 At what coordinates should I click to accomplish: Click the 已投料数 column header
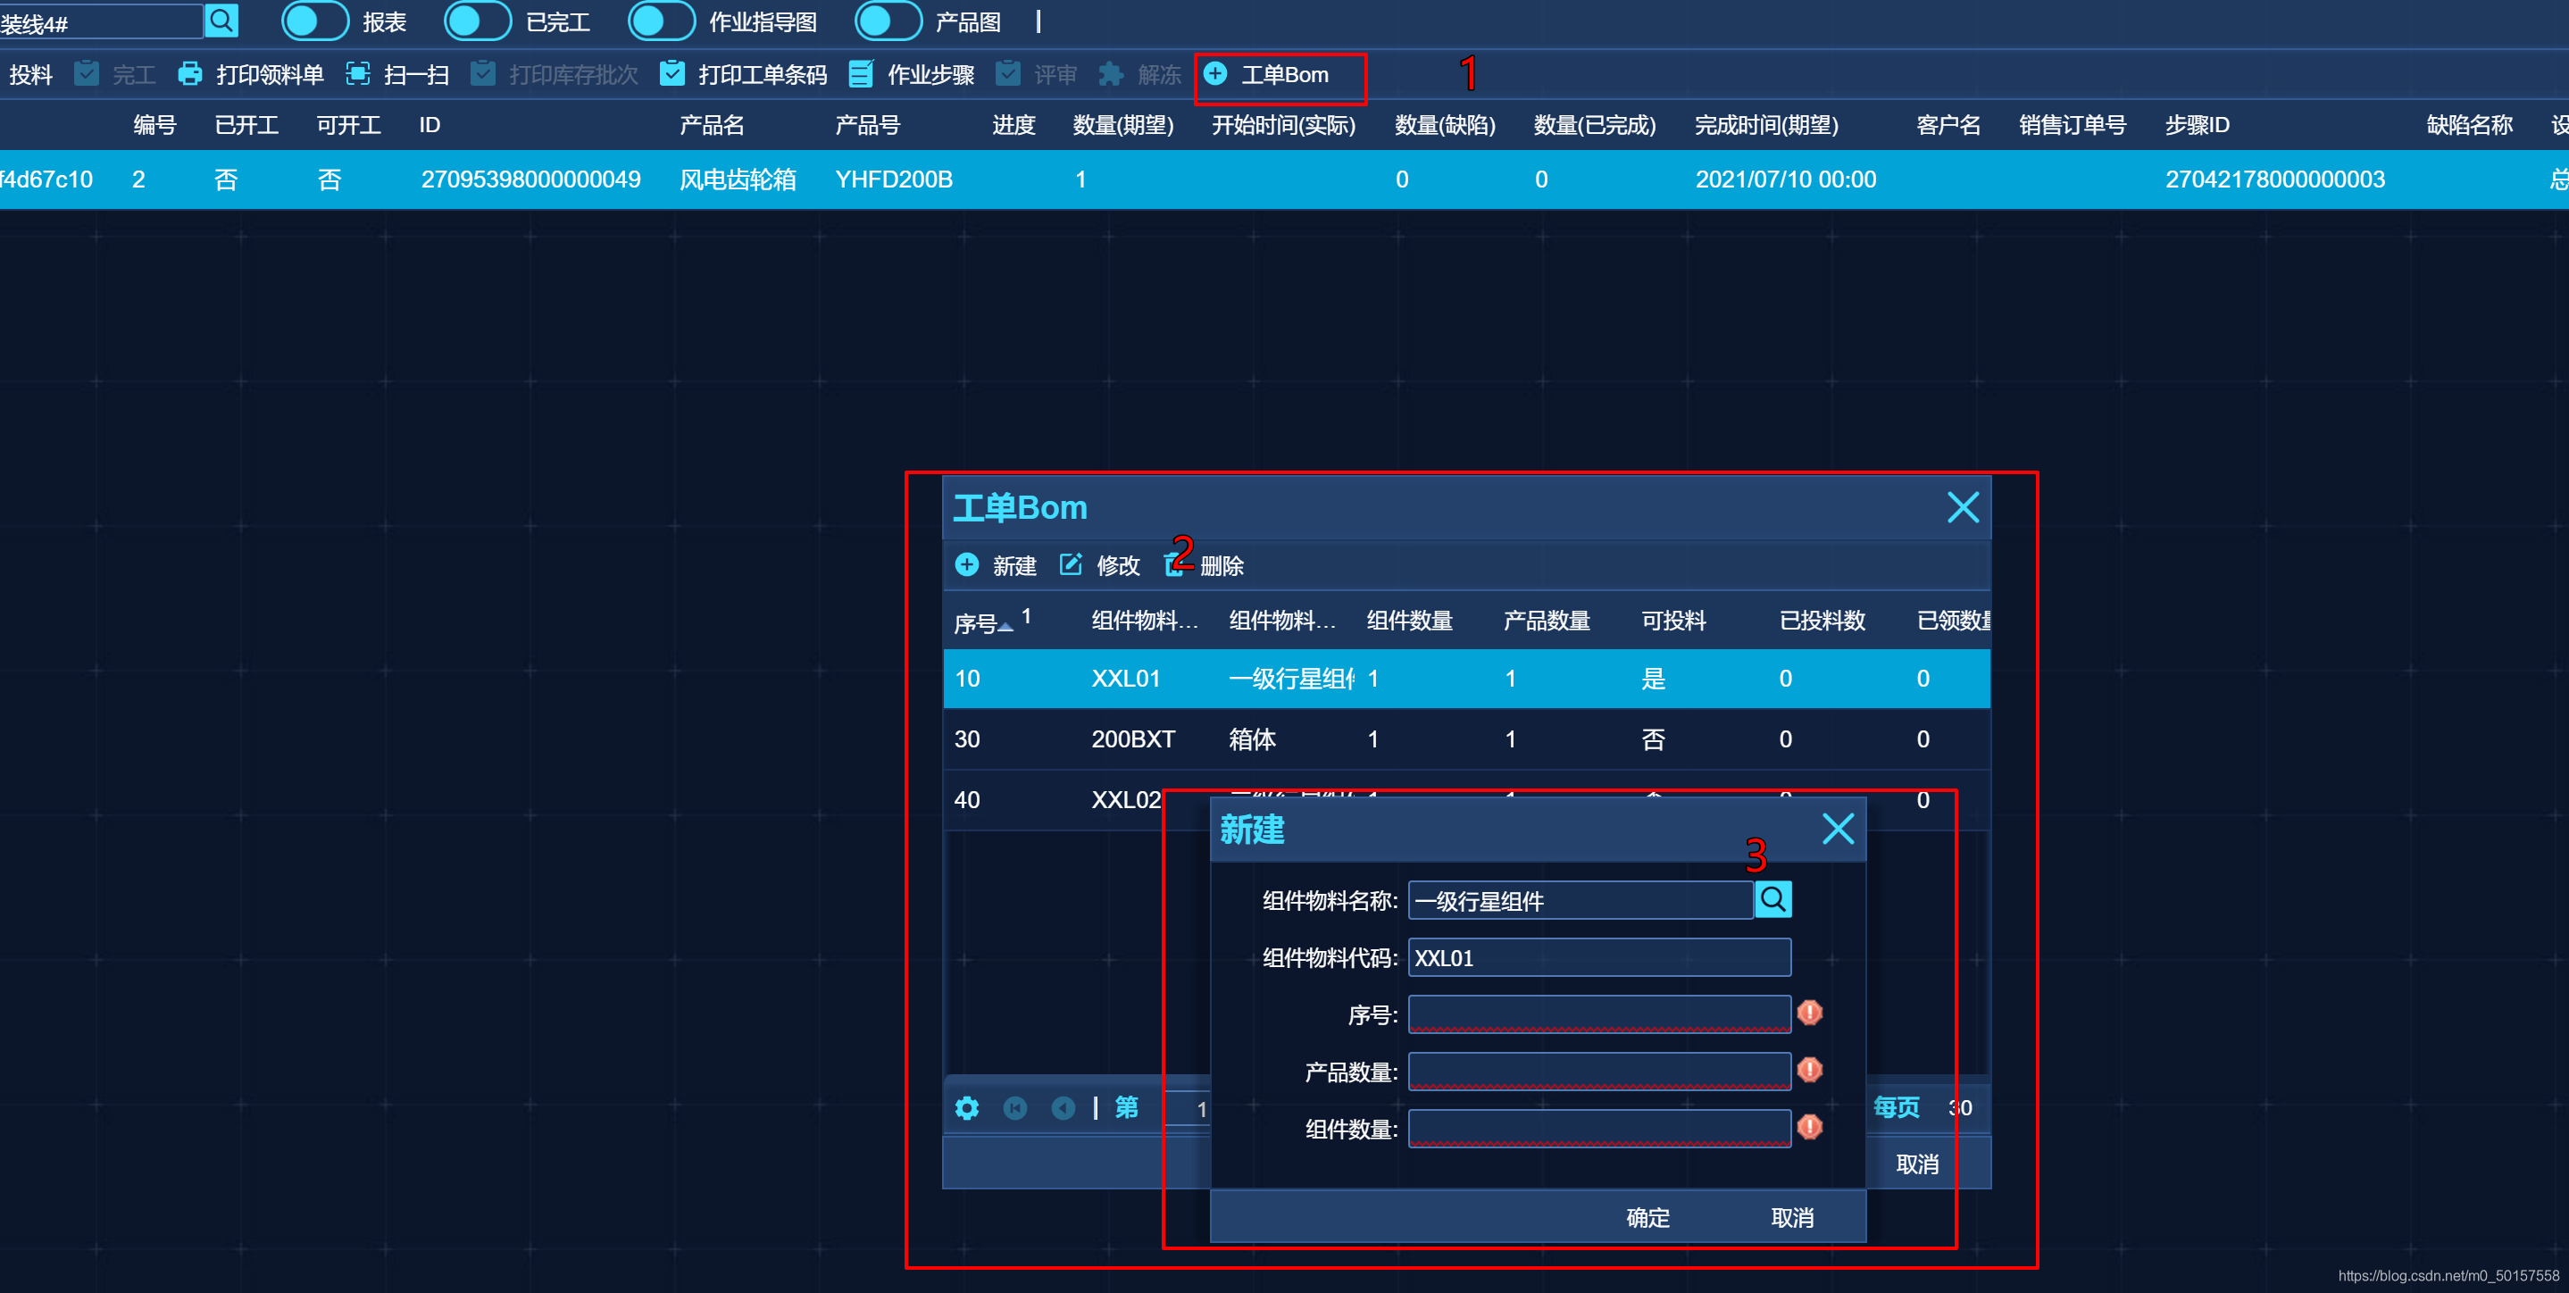click(1822, 620)
